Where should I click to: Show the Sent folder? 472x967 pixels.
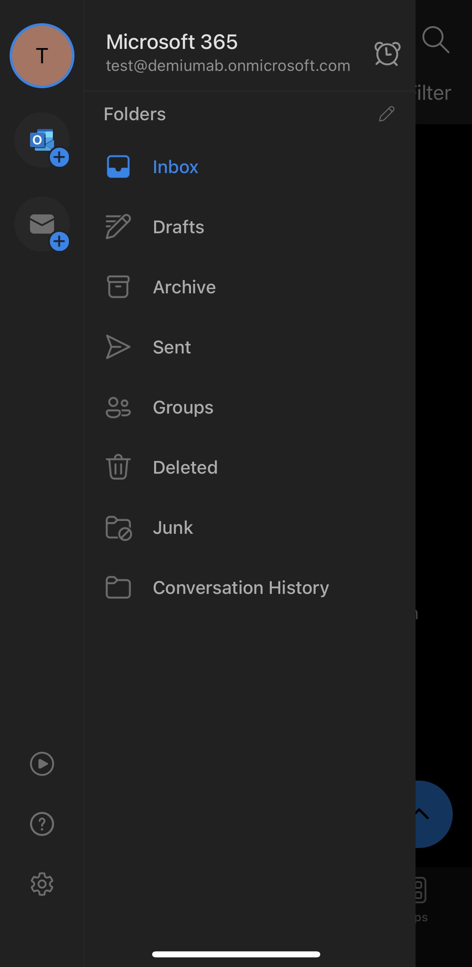click(x=249, y=347)
